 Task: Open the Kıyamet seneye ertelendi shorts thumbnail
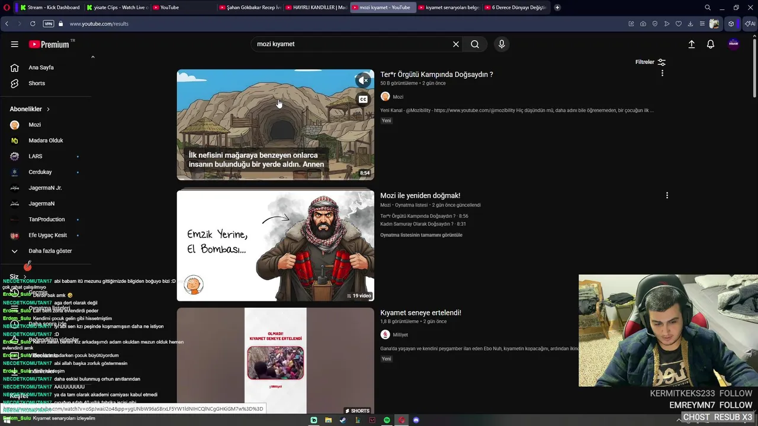(275, 360)
